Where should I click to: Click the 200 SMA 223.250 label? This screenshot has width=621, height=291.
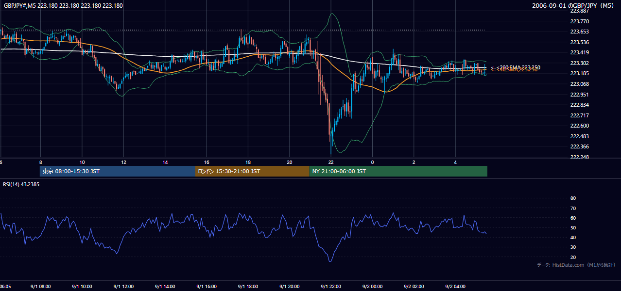(x=519, y=67)
